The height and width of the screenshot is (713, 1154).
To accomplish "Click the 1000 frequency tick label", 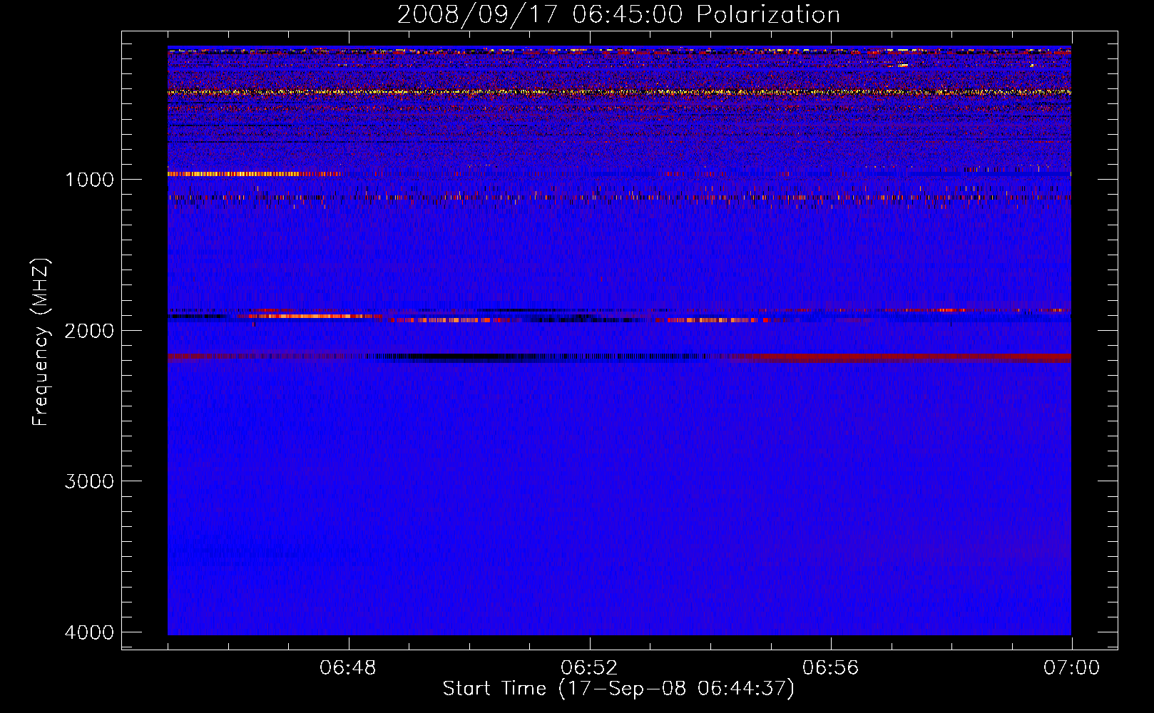I will point(90,180).
